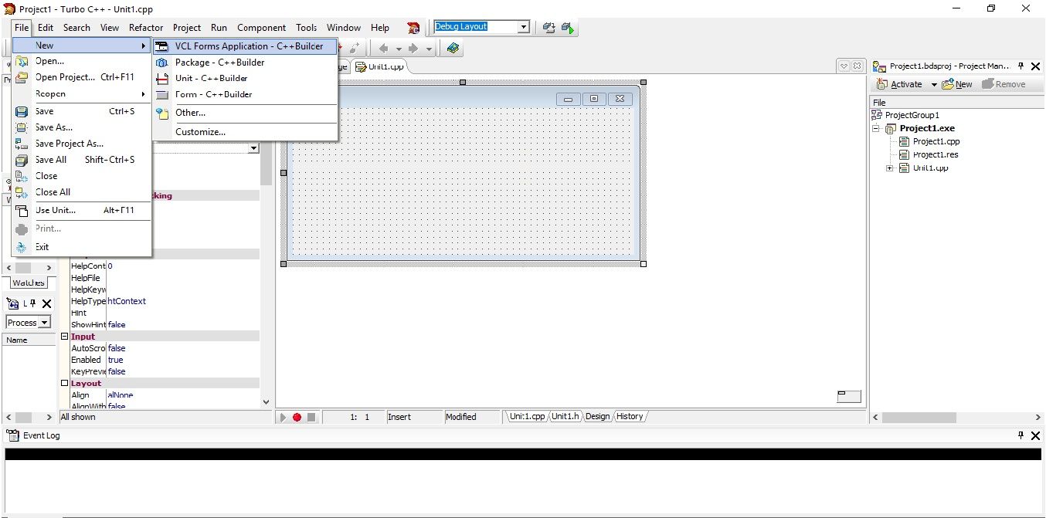Open forward history dropdown arrow
Screen dimensions: 1046x518
click(429, 49)
